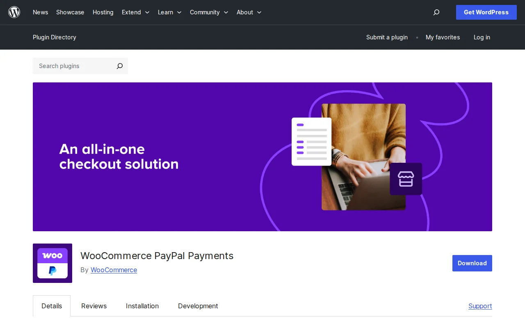Open the Installation tab
Viewport: 525px width, 328px height.
[x=142, y=306]
